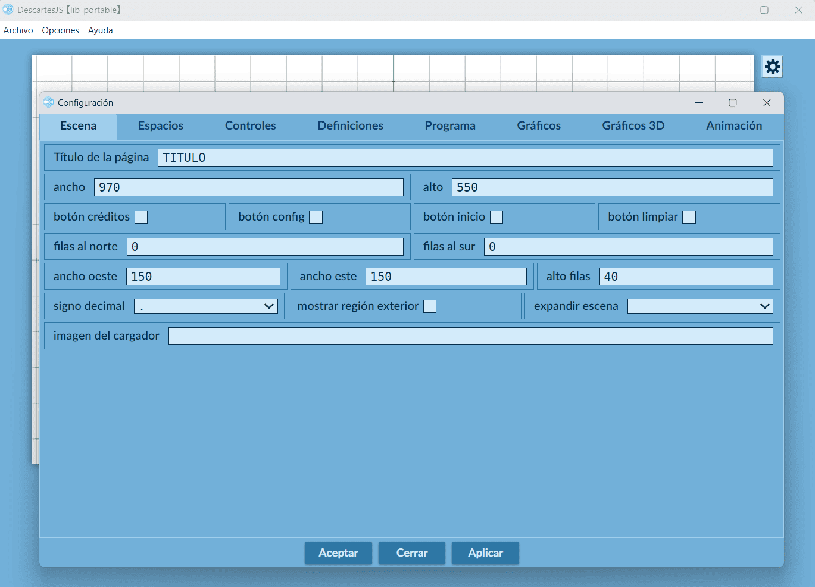Go to the Gráficos 3D tab
Screen dimensions: 815x587
click(633, 125)
